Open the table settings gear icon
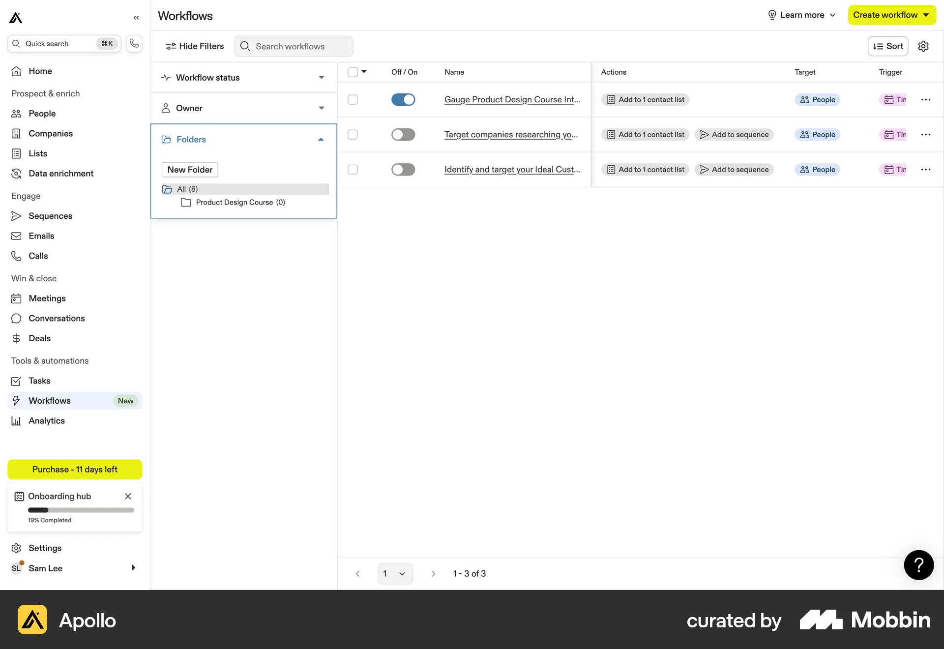944x649 pixels. pos(924,46)
